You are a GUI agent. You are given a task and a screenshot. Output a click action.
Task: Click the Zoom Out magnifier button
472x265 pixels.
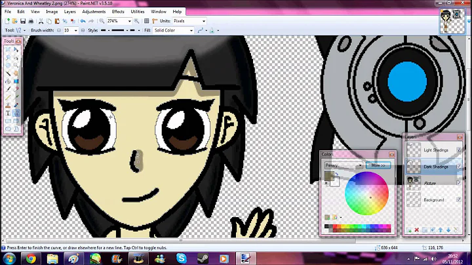coord(102,21)
